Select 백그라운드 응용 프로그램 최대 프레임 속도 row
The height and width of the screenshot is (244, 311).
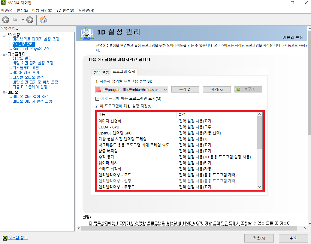click(177, 145)
